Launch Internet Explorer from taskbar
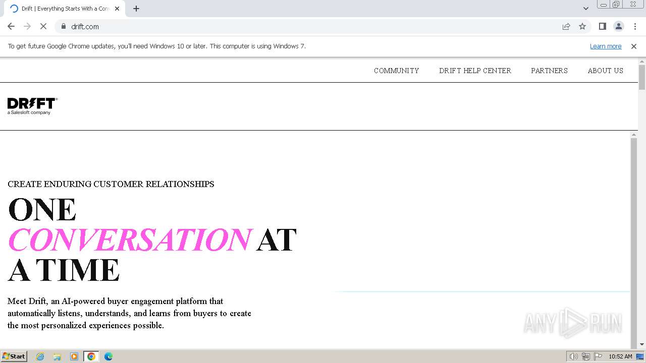The height and width of the screenshot is (363, 646). click(x=40, y=356)
